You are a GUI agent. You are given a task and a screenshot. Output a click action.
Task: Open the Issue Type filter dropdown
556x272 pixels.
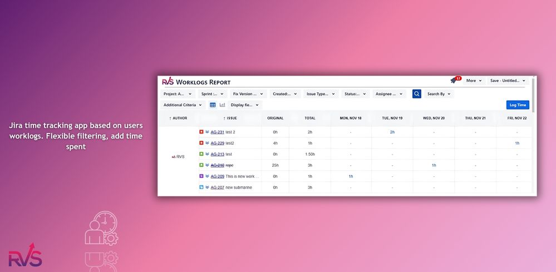321,94
